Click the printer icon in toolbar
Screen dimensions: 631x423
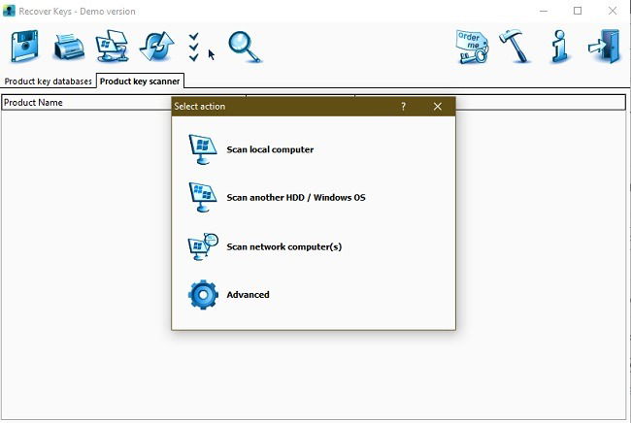click(69, 47)
